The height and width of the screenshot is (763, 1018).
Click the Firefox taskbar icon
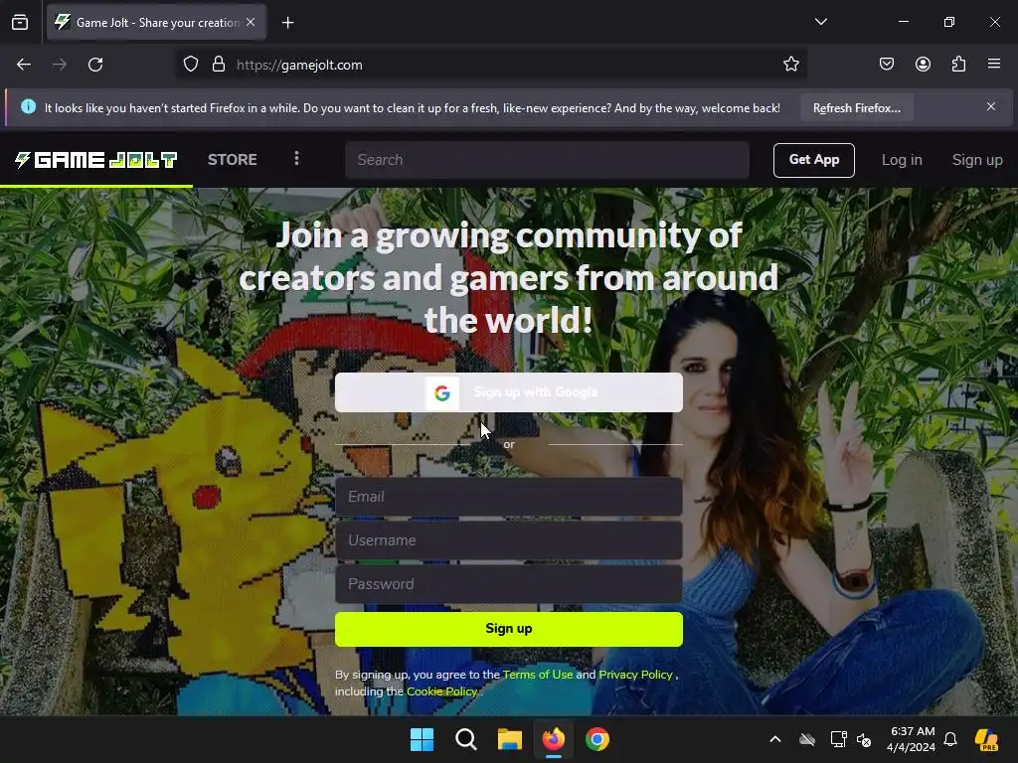pyautogui.click(x=553, y=739)
